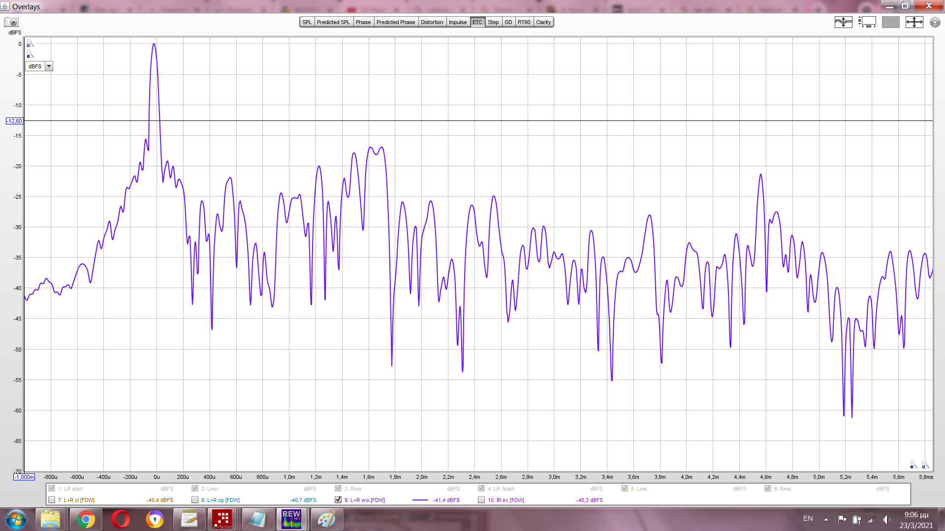The height and width of the screenshot is (531, 945).
Task: Enable the 10: IR ev [FDW] trace
Action: pyautogui.click(x=481, y=500)
